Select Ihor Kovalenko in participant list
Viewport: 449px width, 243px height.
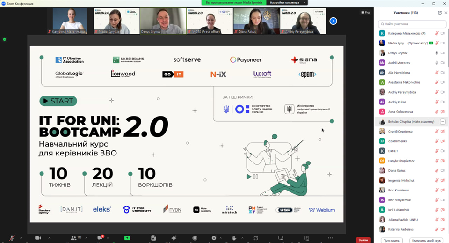coord(411,190)
